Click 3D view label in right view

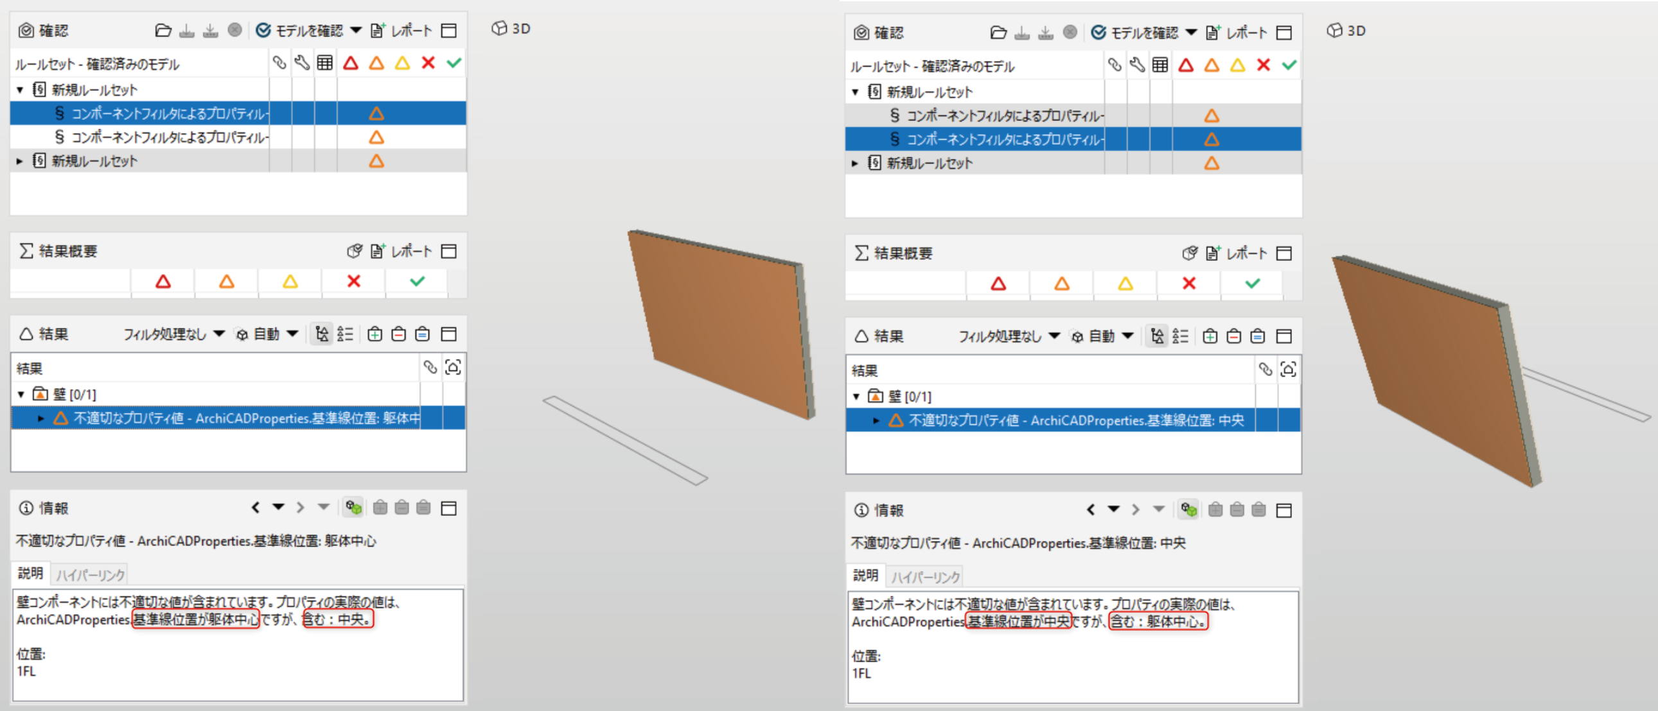click(x=1347, y=31)
